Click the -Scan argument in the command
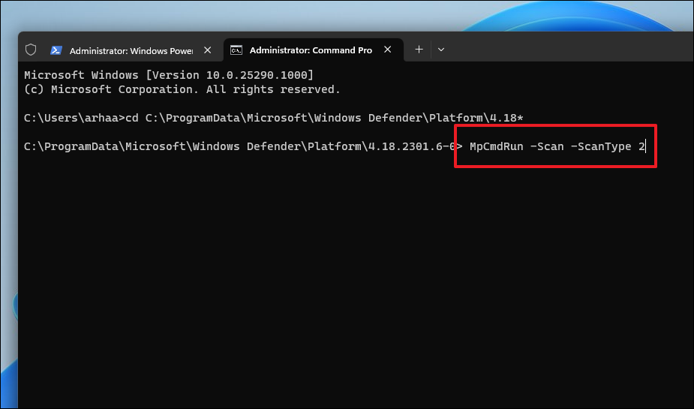Viewport: 694px width, 409px height. point(547,146)
